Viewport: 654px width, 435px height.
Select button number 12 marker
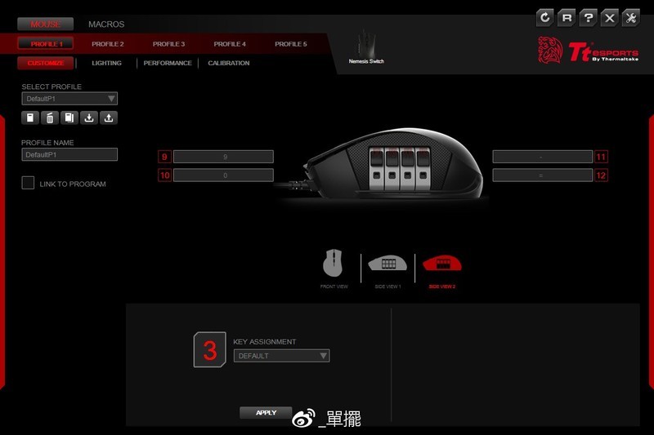pyautogui.click(x=601, y=175)
